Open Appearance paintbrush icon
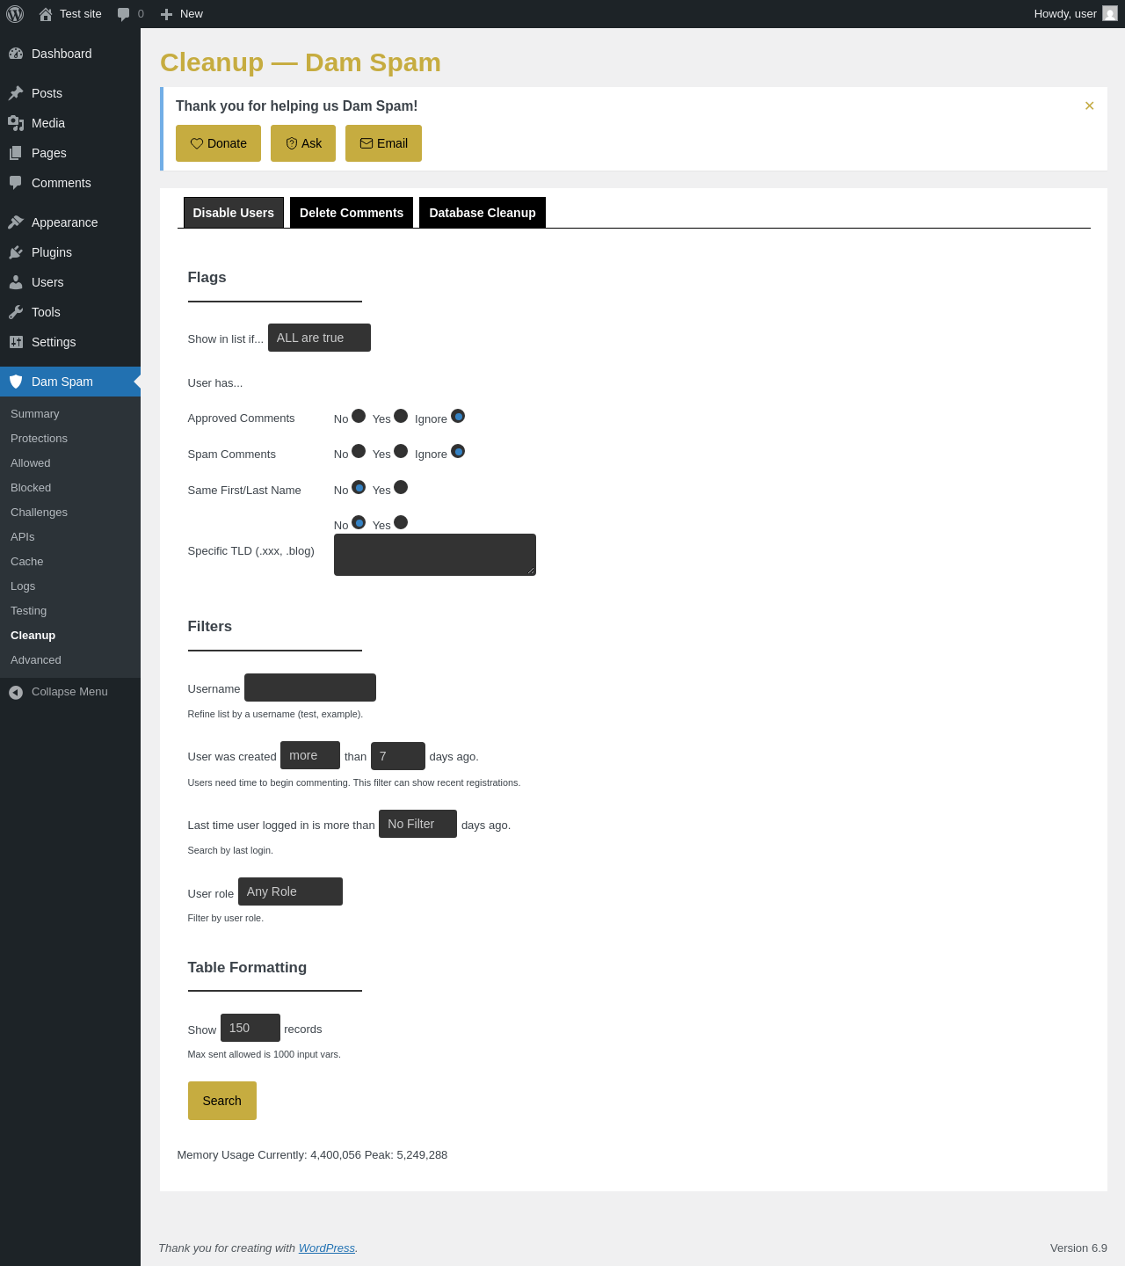 (16, 222)
